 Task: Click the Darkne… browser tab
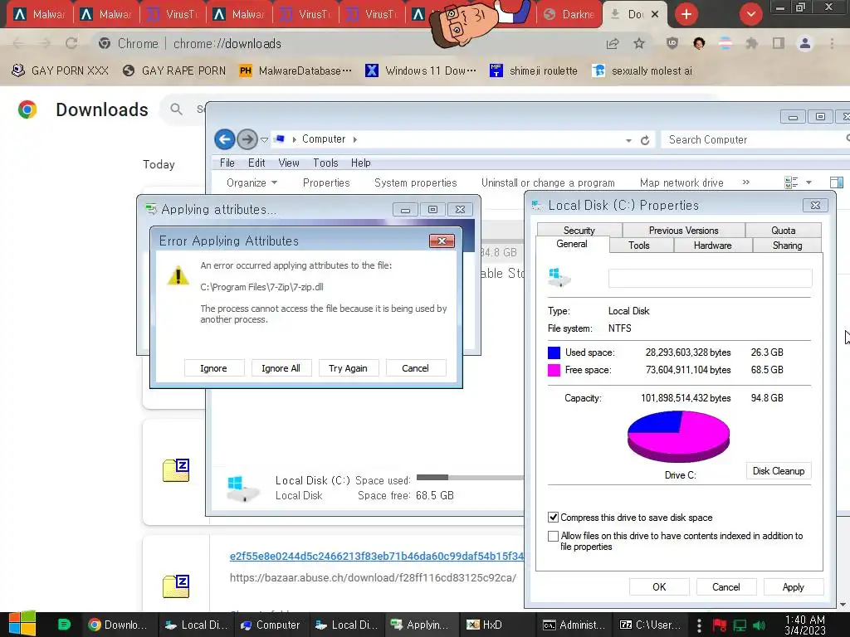[x=569, y=15]
